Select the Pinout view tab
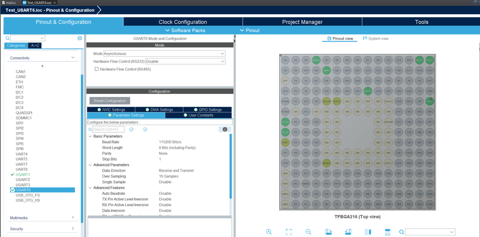The image size is (480, 237). click(x=340, y=38)
